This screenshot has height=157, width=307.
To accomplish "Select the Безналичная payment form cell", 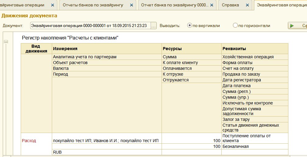I will tap(255, 146).
